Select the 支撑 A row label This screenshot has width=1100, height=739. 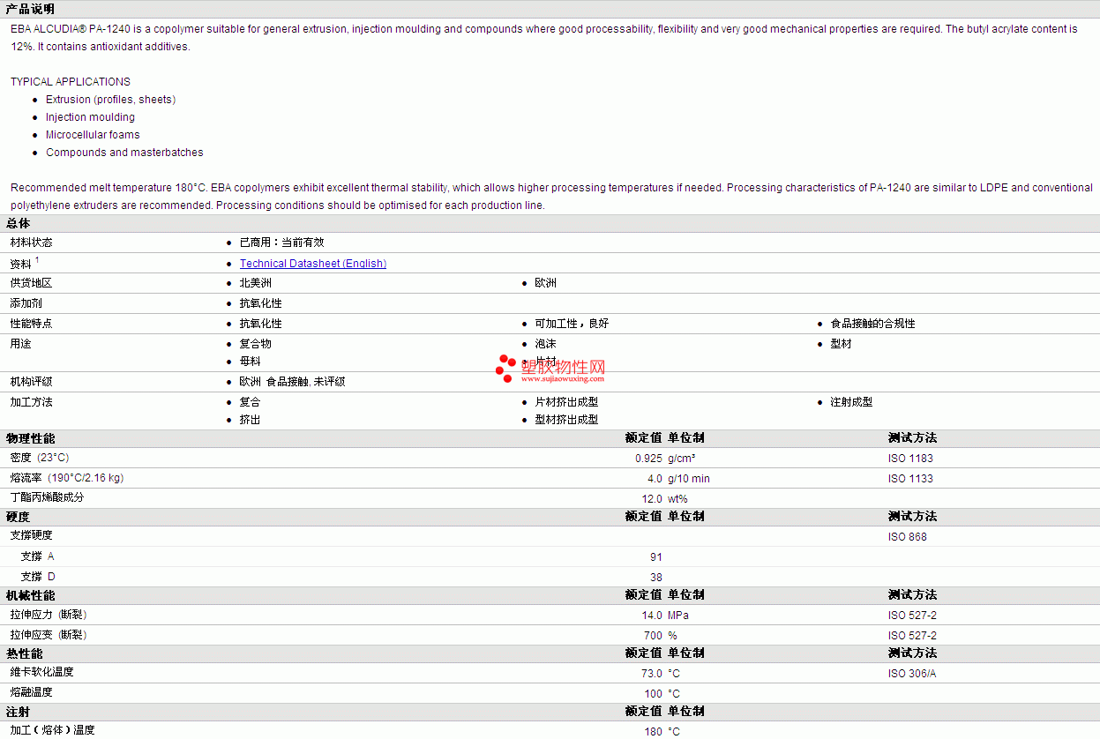point(37,556)
